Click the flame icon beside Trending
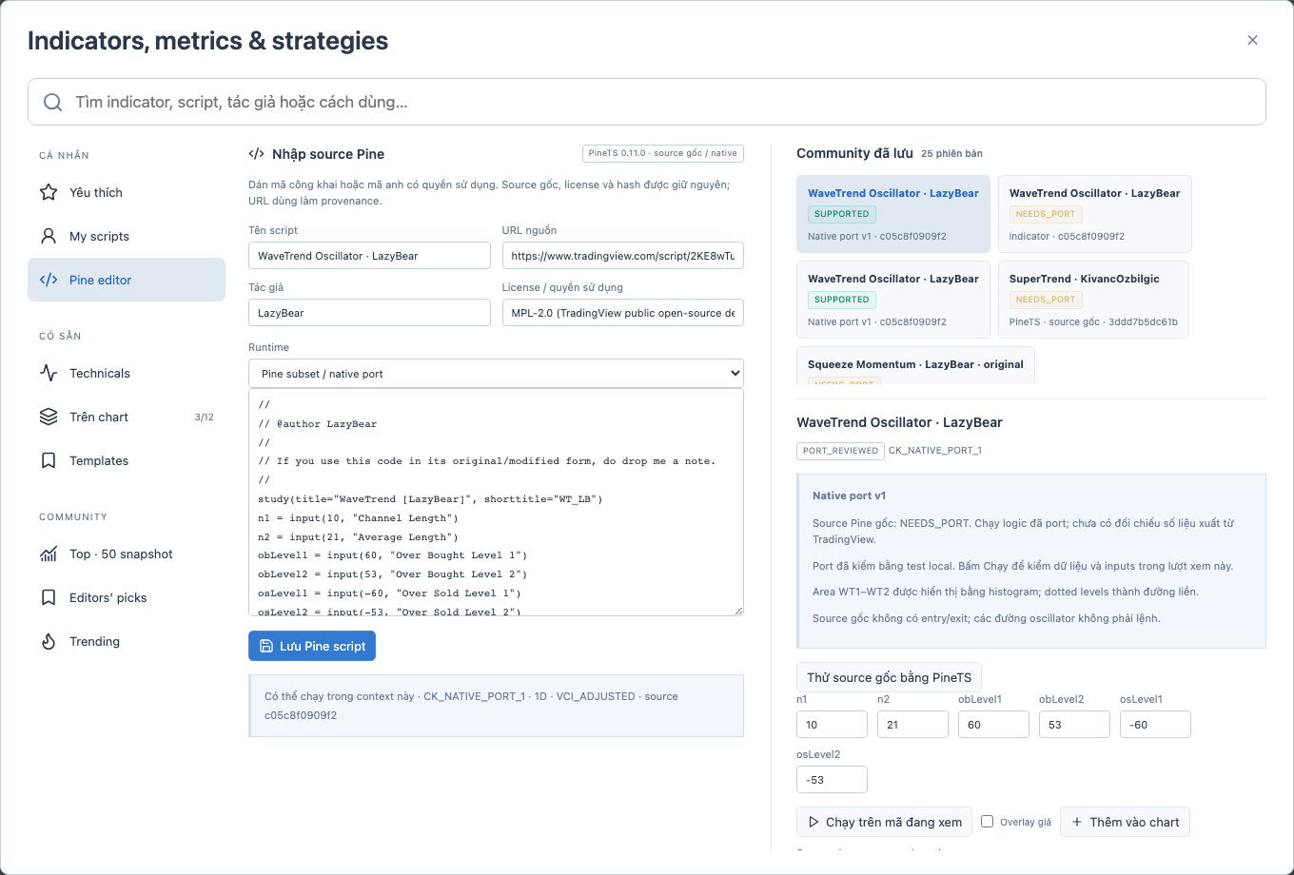 click(49, 641)
